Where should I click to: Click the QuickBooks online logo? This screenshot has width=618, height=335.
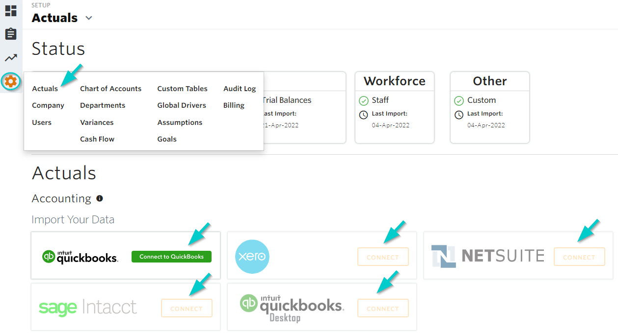80,257
